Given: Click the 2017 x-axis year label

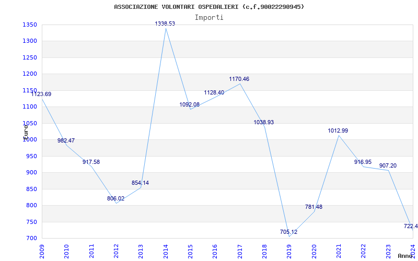Looking at the screenshot, I should [240, 252].
